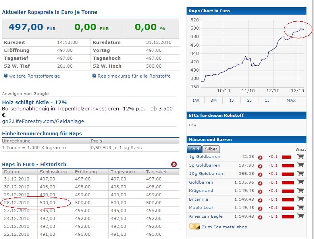Image resolution: width=314 pixels, height=239 pixels.
Task: Open the 'Holz schlägt Aktie - 12%' ad
Action: click(x=35, y=102)
